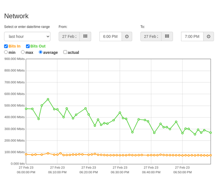Click the 06:10:00 PM time axis label
218x175 pixels.
(x=57, y=172)
